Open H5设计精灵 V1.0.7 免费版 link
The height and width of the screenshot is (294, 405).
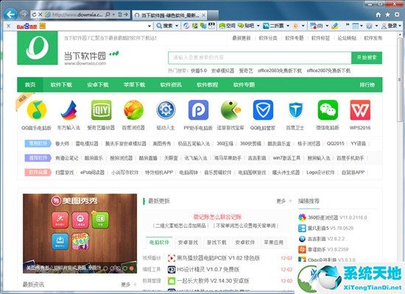pyautogui.click(x=208, y=269)
